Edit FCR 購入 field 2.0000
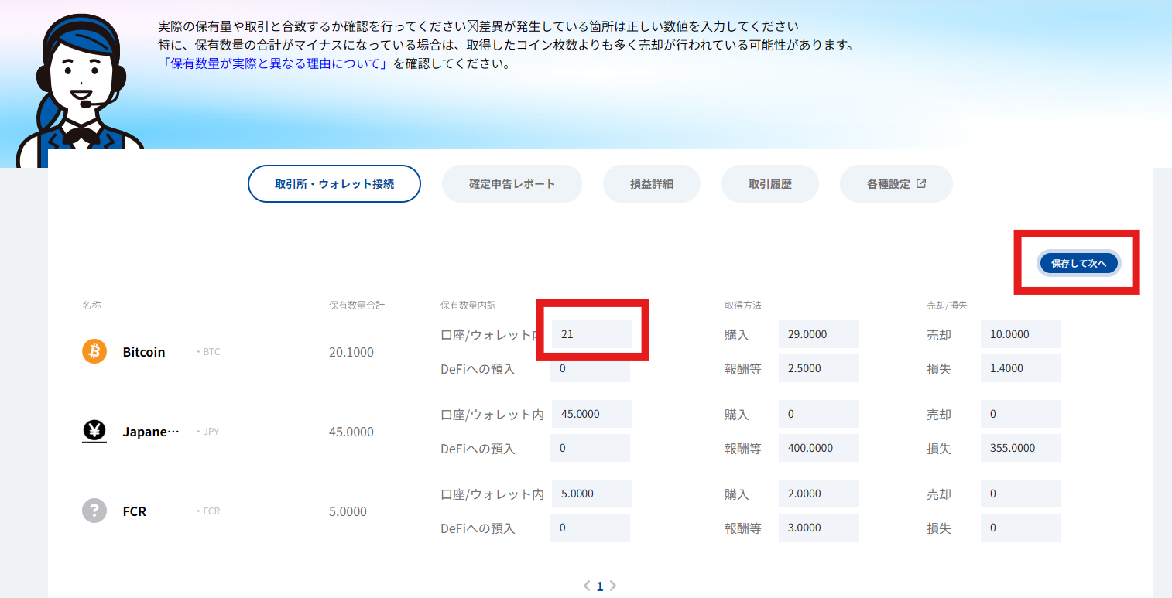 (819, 494)
